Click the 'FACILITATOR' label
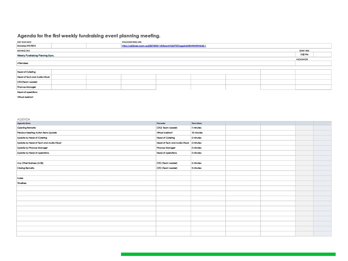Viewport: 348px width, 261px height. point(302,60)
